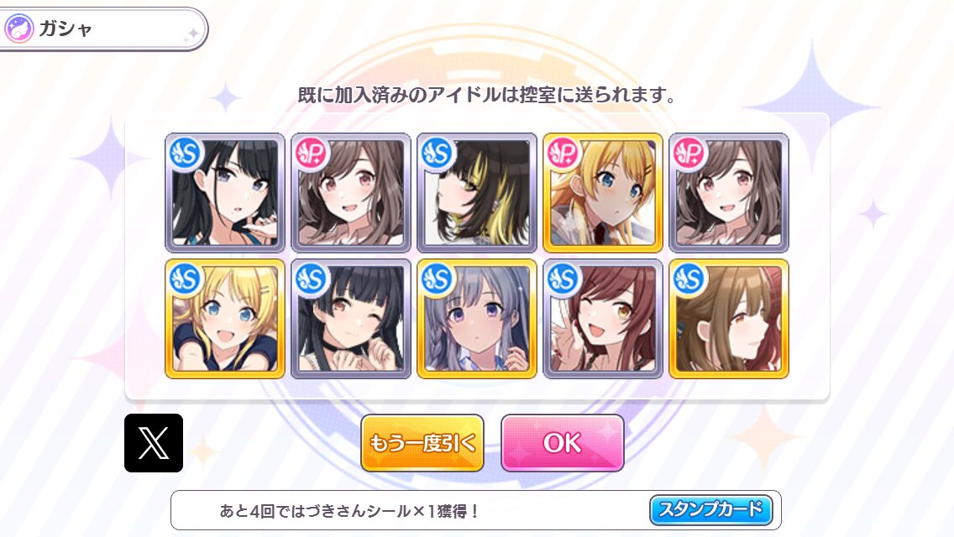Click the もう一度引く button
This screenshot has width=954, height=537.
point(422,443)
